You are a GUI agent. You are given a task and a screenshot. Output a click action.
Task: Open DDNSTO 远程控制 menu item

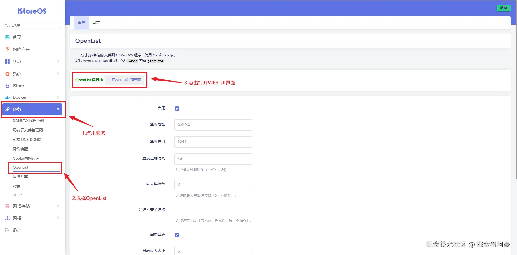tap(28, 121)
